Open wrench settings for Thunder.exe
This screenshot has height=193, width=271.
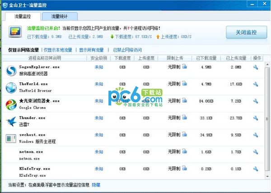256,118
